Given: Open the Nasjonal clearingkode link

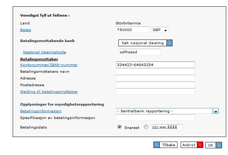Looking at the screenshot, I should tap(45, 52).
